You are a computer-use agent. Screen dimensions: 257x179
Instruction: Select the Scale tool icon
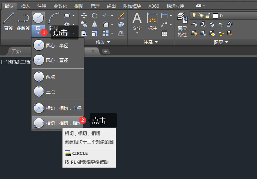coord(94,33)
